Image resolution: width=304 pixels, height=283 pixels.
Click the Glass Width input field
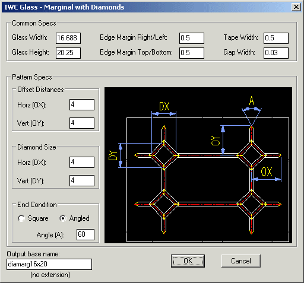pyautogui.click(x=68, y=38)
